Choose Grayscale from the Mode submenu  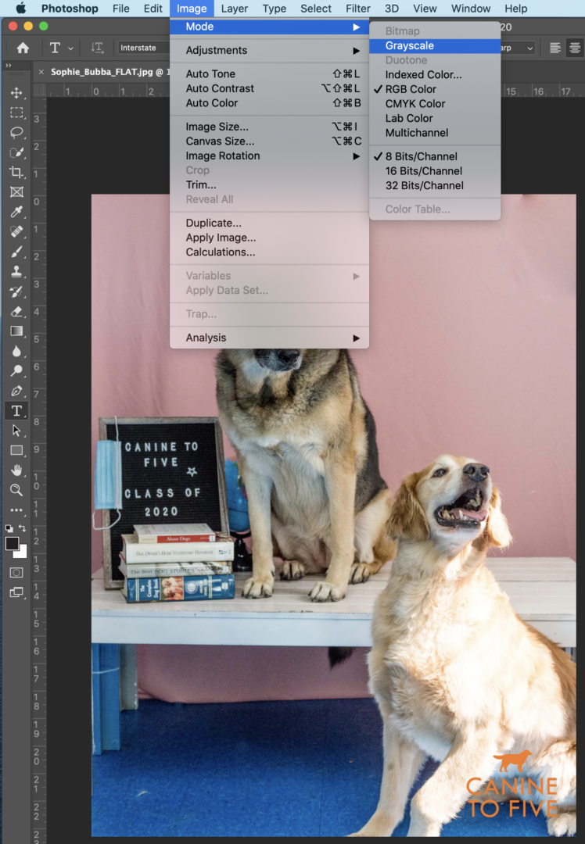click(409, 45)
